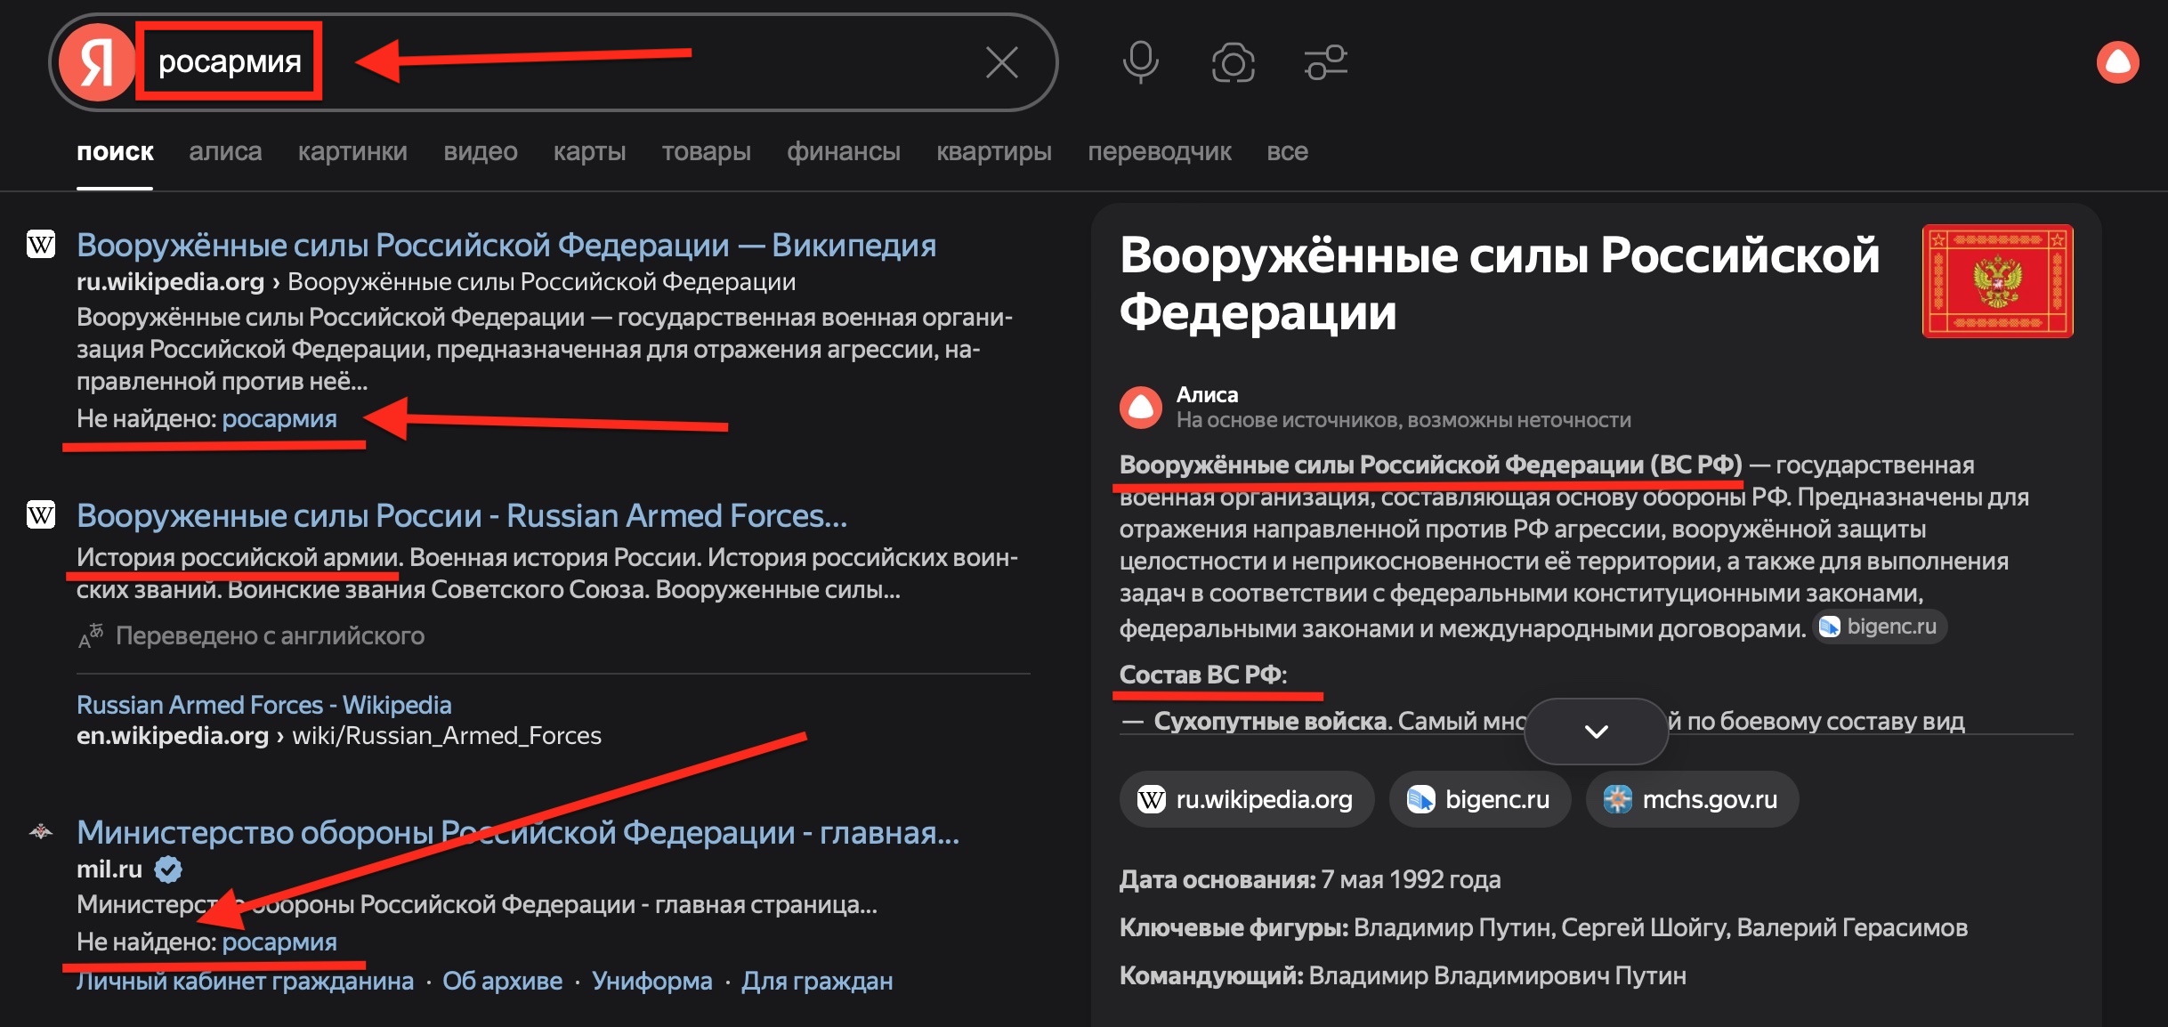This screenshot has width=2168, height=1027.
Task: Switch to the «картинки» tab
Action: 352,151
